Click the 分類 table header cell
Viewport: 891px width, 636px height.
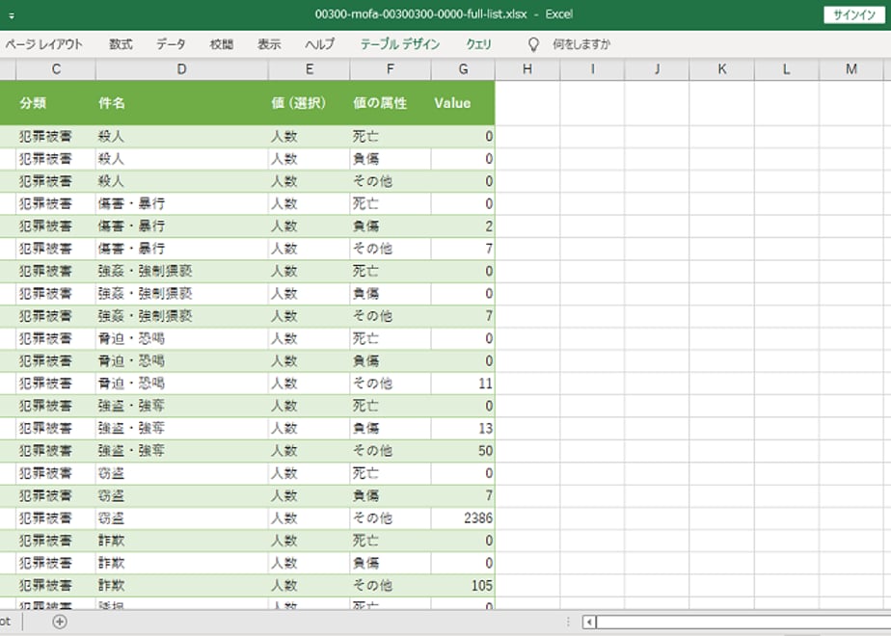[x=56, y=103]
